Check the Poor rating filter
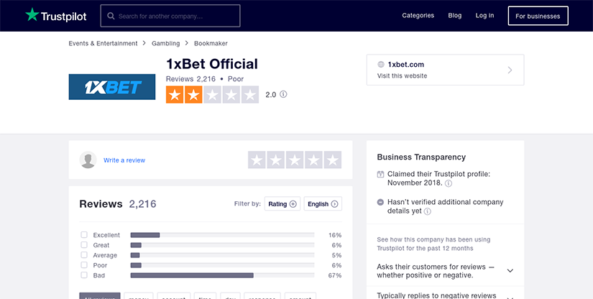The height and width of the screenshot is (299, 593). (x=84, y=265)
